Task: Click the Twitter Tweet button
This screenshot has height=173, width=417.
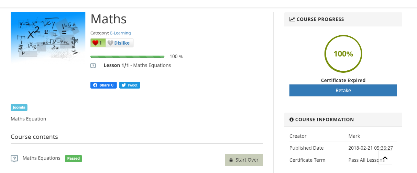Action: coord(130,85)
